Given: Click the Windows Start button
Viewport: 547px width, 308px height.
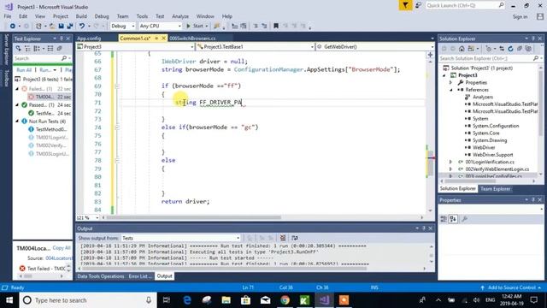Looking at the screenshot, I should [9, 300].
